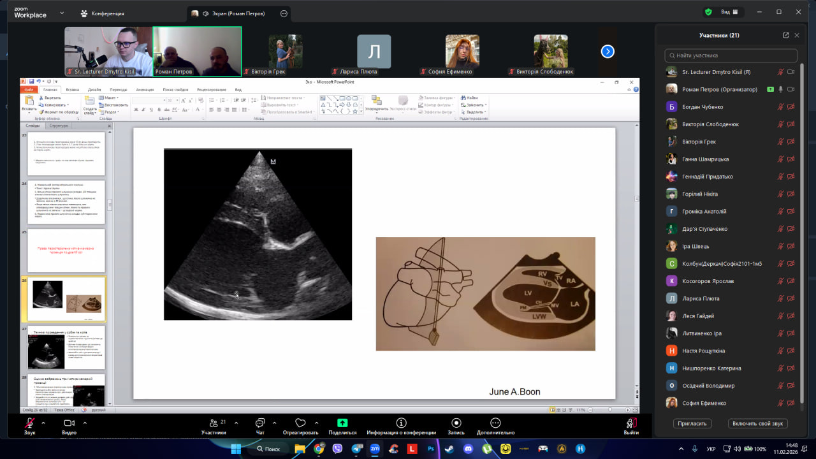Expand video options arrow next to Видео
The width and height of the screenshot is (816, 459).
pyautogui.click(x=84, y=423)
